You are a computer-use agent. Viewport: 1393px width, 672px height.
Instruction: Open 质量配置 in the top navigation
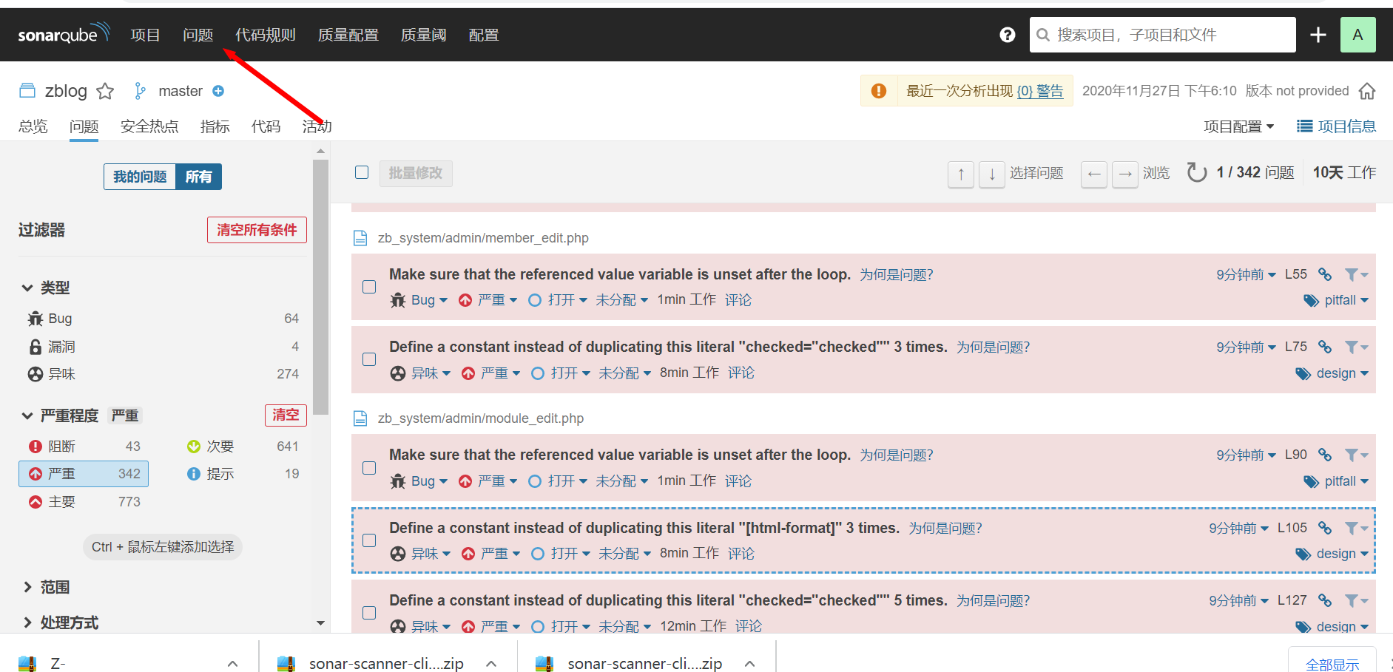coord(348,35)
